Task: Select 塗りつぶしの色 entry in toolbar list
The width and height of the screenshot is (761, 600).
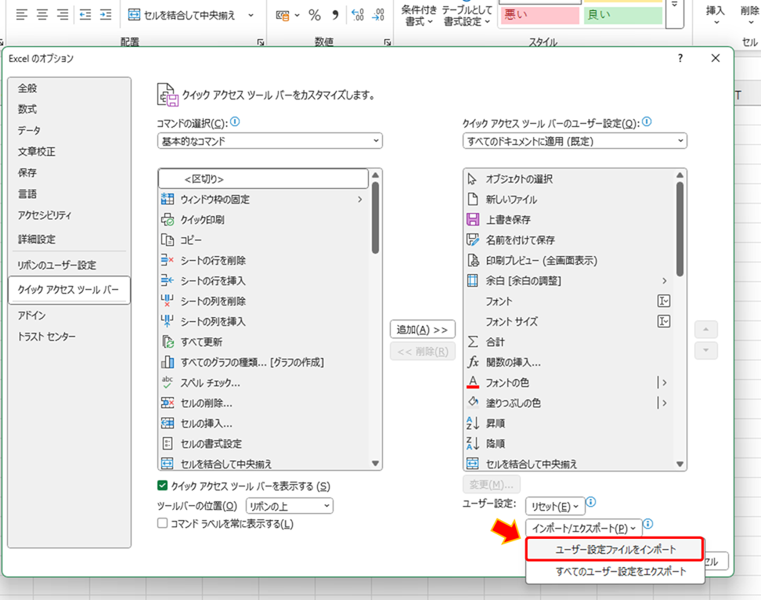Action: (569, 403)
